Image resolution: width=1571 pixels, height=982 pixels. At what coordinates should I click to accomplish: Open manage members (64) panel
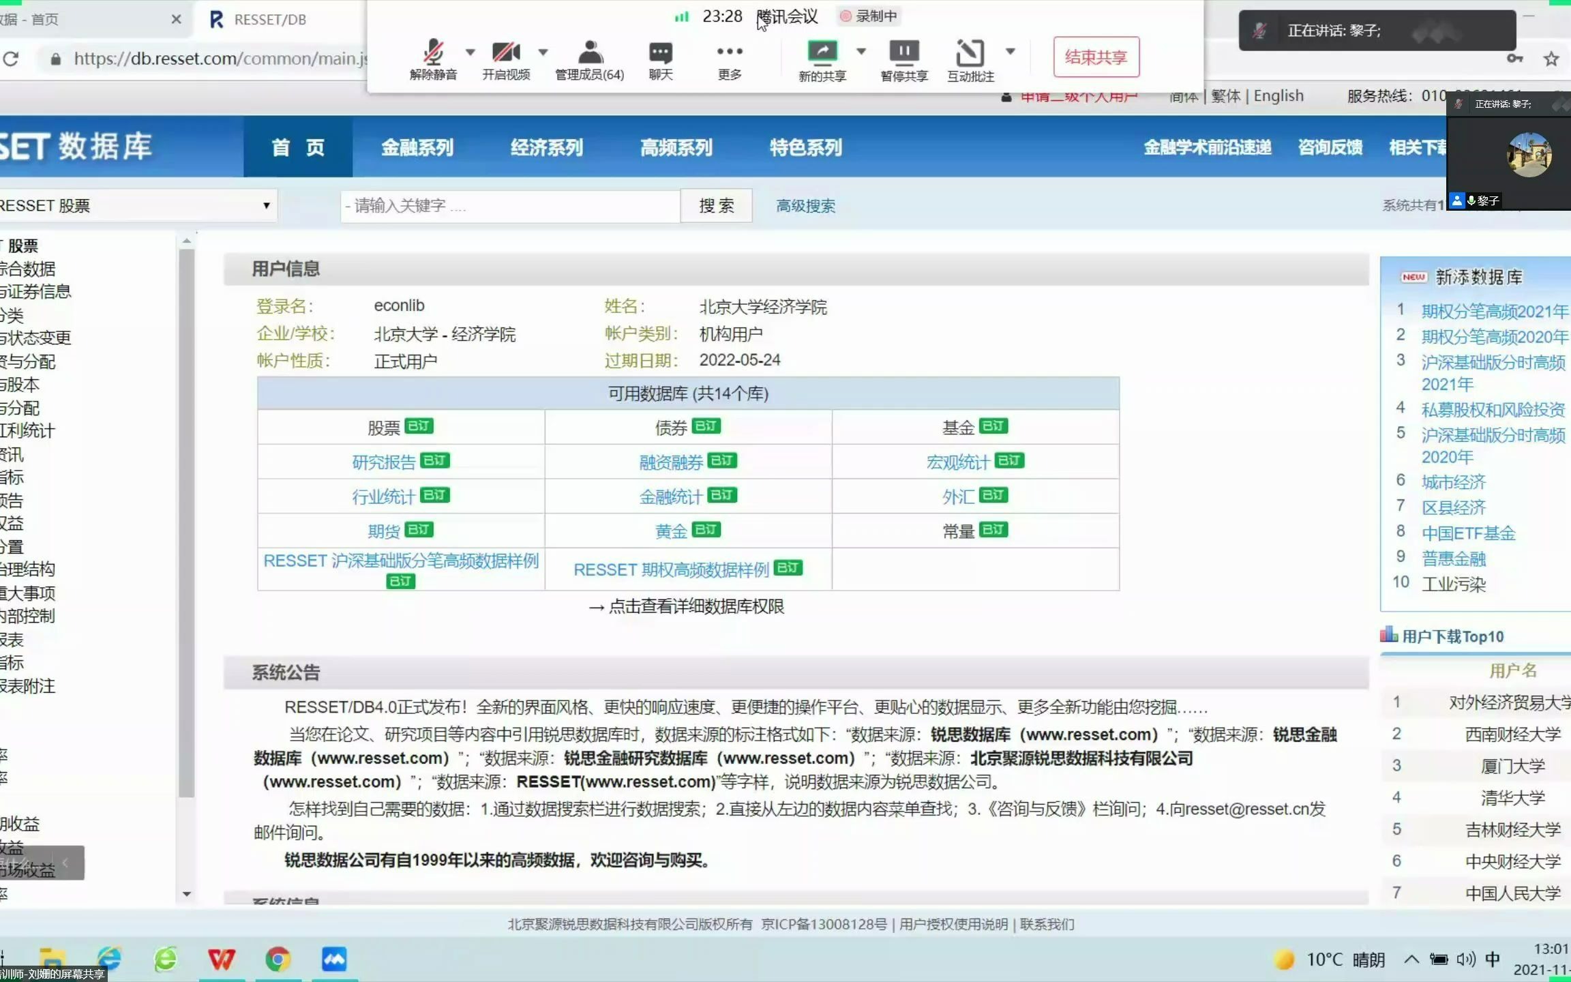590,59
